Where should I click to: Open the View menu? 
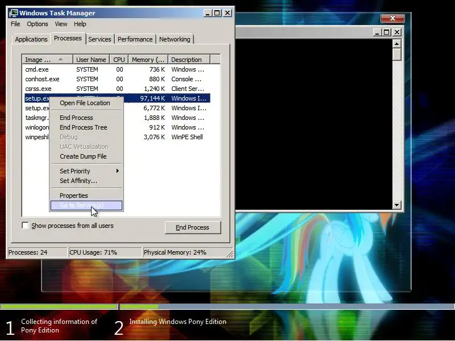click(x=61, y=24)
